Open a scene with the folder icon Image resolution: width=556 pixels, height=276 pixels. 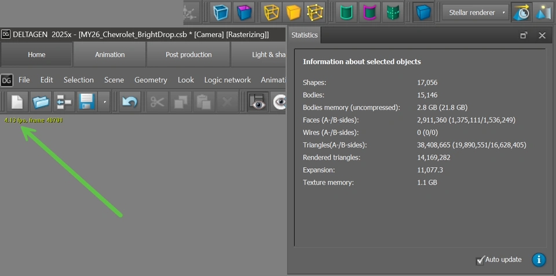[41, 102]
